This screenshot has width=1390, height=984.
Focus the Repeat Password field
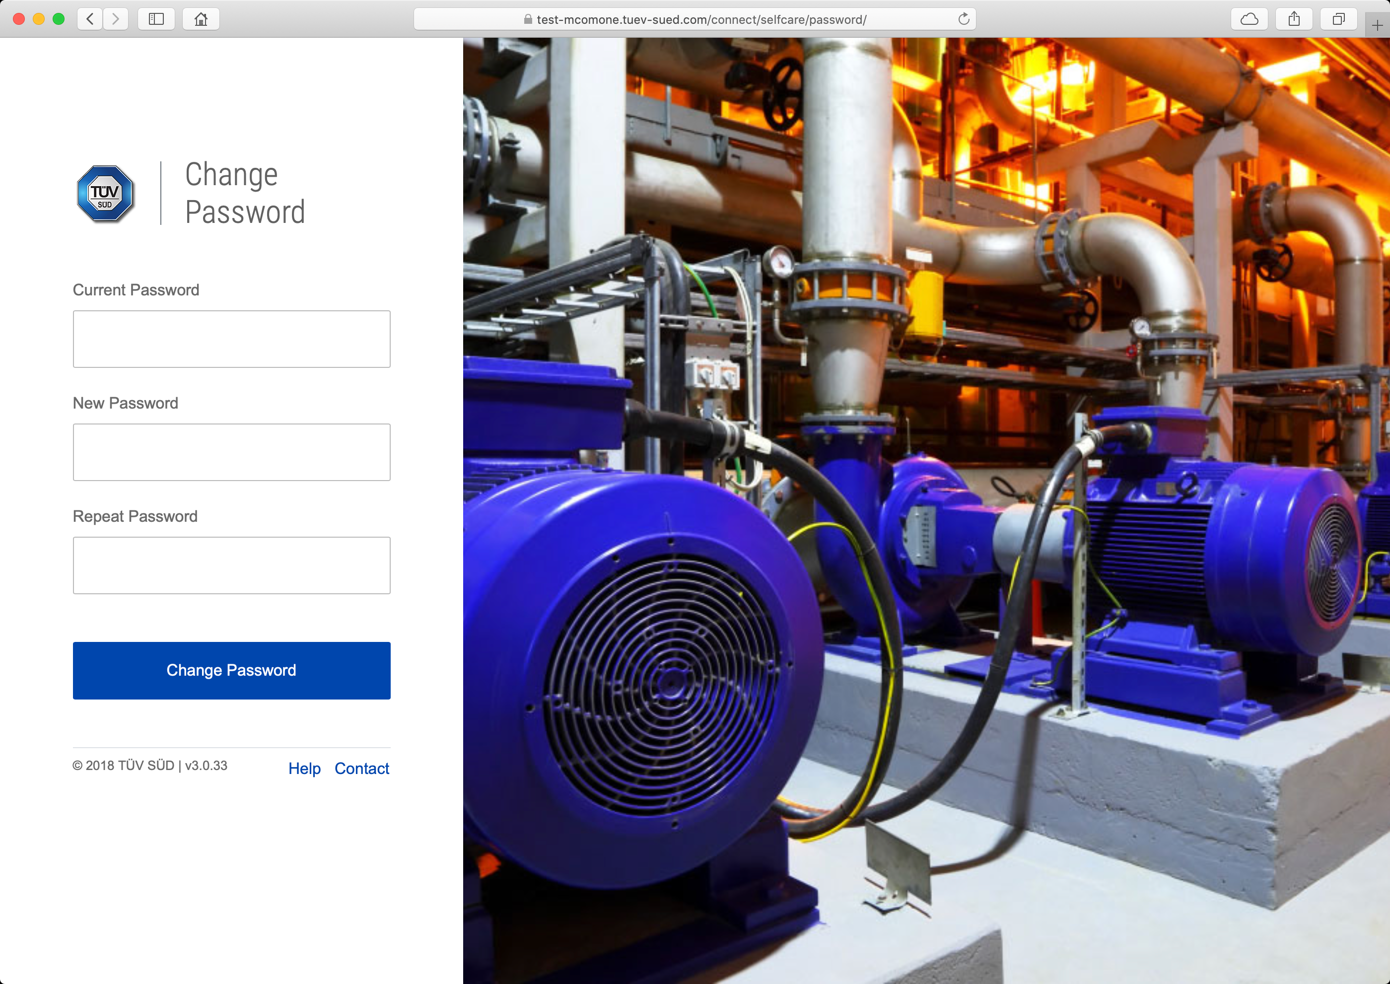231,565
